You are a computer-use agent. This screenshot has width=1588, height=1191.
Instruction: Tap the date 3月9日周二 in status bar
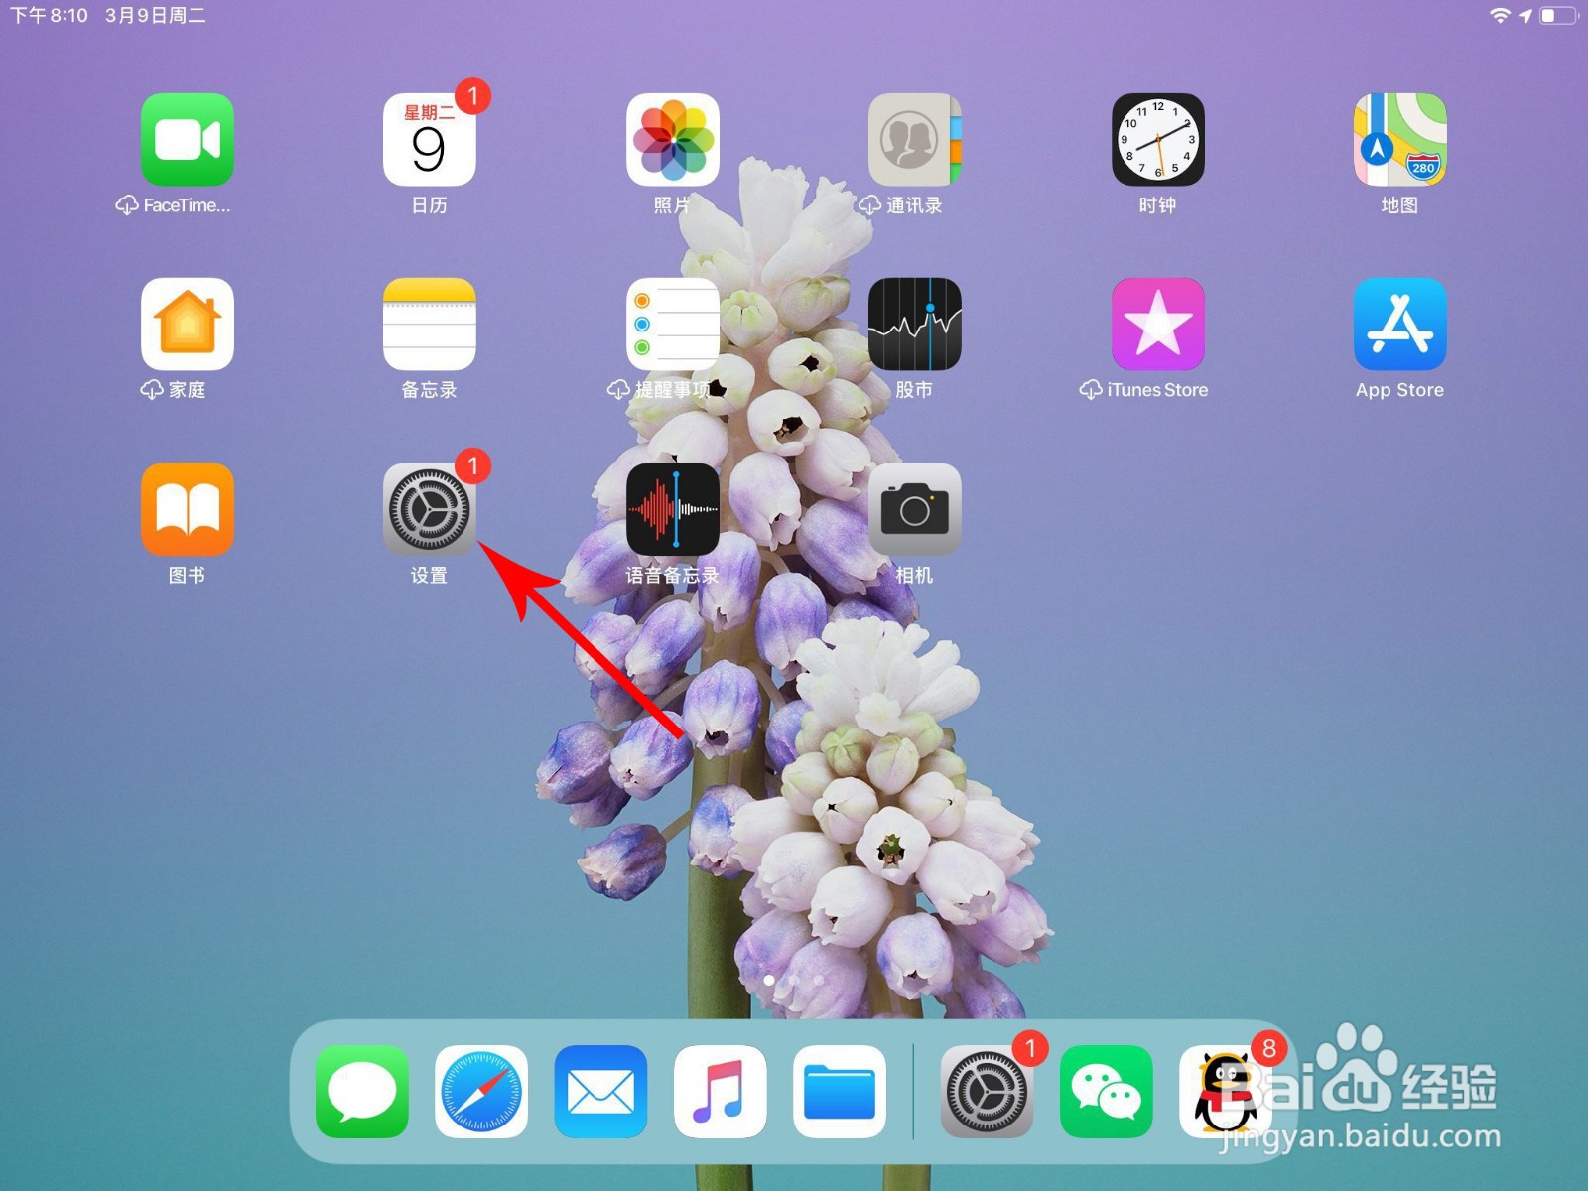[156, 15]
